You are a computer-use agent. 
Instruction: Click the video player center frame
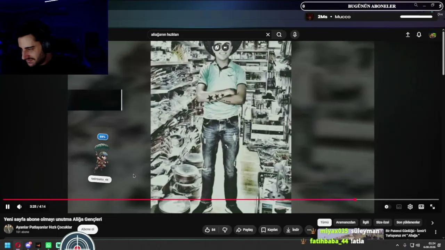tap(221, 127)
